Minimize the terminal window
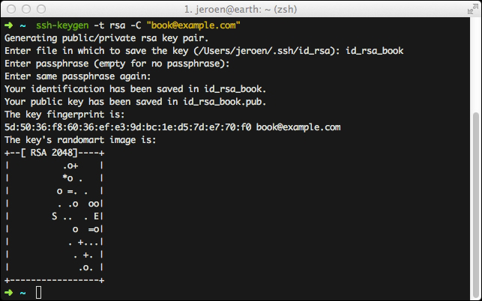 pos(26,10)
